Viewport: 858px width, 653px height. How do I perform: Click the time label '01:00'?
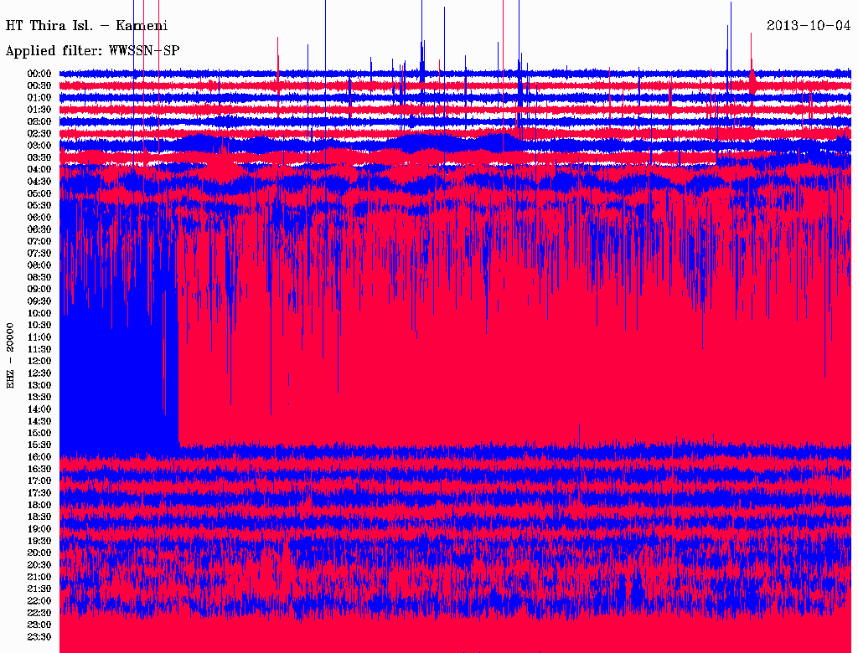click(39, 97)
